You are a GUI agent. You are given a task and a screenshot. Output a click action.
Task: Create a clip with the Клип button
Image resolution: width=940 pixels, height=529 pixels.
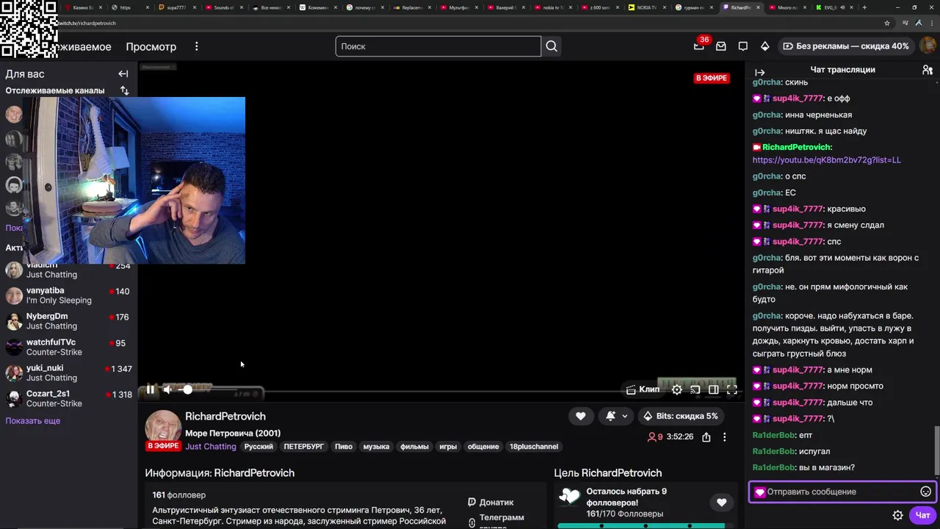click(643, 389)
